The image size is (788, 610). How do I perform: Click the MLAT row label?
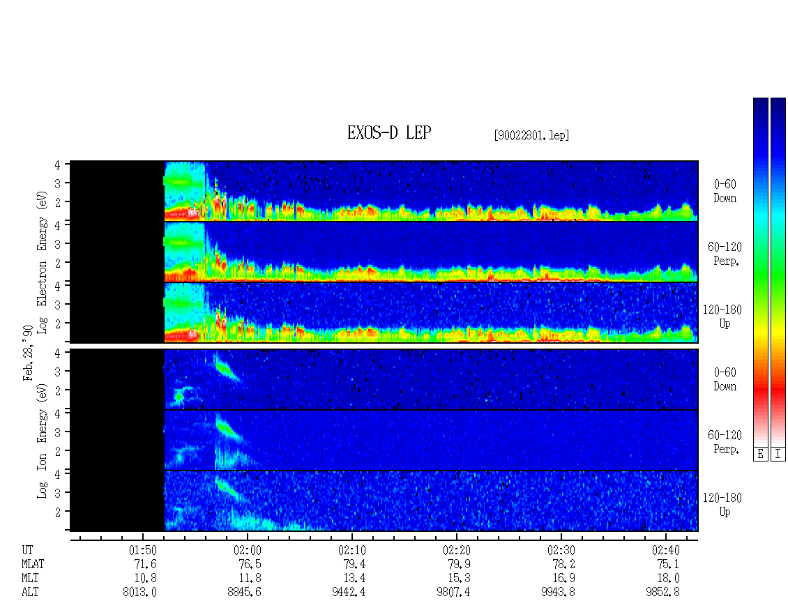(x=33, y=564)
